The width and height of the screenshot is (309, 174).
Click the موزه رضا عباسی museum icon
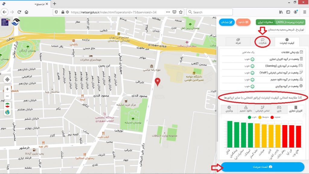pyautogui.click(x=151, y=66)
